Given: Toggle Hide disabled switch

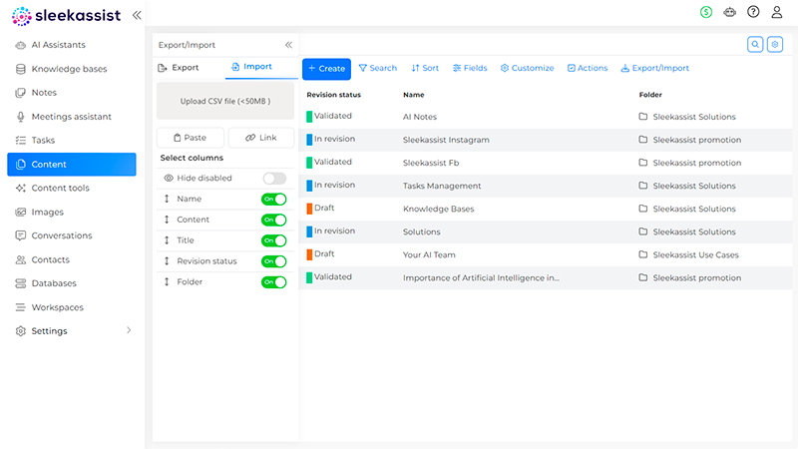Looking at the screenshot, I should pos(274,179).
